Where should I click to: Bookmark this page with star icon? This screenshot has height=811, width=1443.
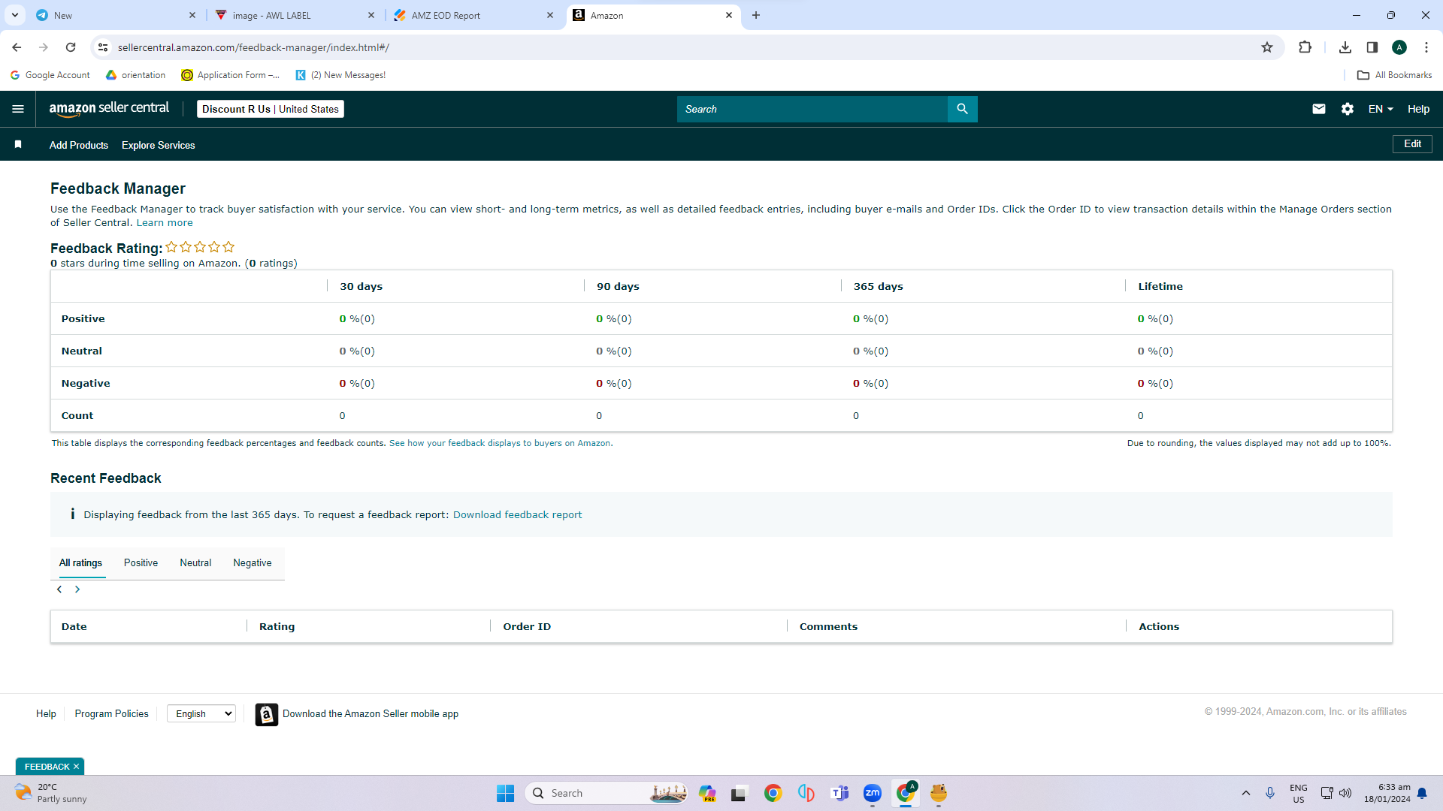coord(1267,47)
